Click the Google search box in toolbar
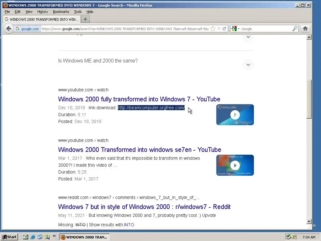 point(266,29)
